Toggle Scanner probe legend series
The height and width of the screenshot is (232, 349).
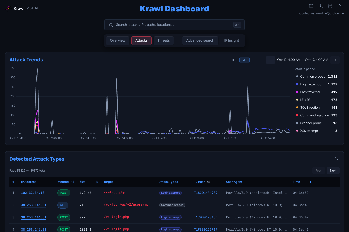point(317,123)
